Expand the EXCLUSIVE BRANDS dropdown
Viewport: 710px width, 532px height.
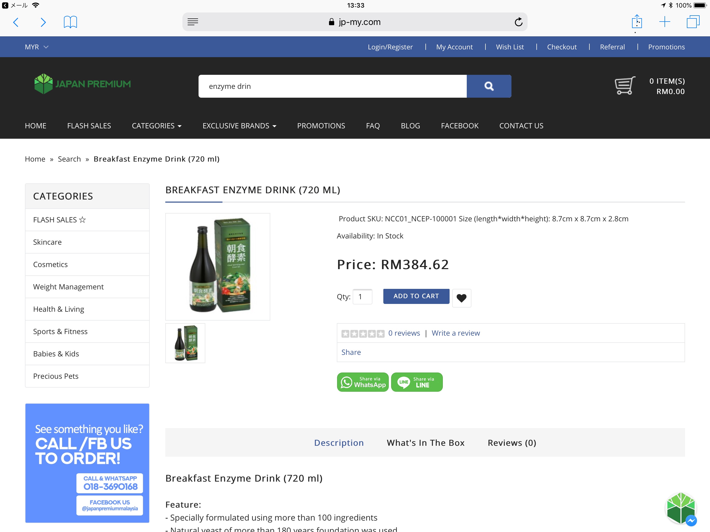(239, 125)
